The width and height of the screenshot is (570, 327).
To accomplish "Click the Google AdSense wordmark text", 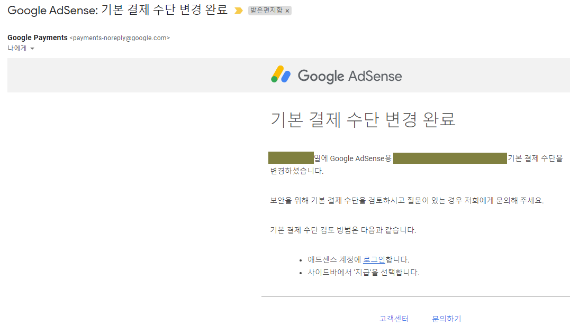I will click(x=350, y=76).
